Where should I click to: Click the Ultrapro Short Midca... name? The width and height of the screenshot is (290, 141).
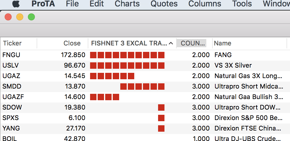[x=248, y=87]
